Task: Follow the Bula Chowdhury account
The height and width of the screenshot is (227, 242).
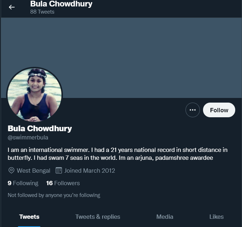Action: click(x=219, y=110)
